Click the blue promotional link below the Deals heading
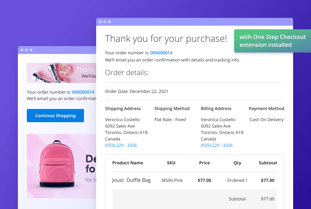311x209 pixels. [x=91, y=180]
